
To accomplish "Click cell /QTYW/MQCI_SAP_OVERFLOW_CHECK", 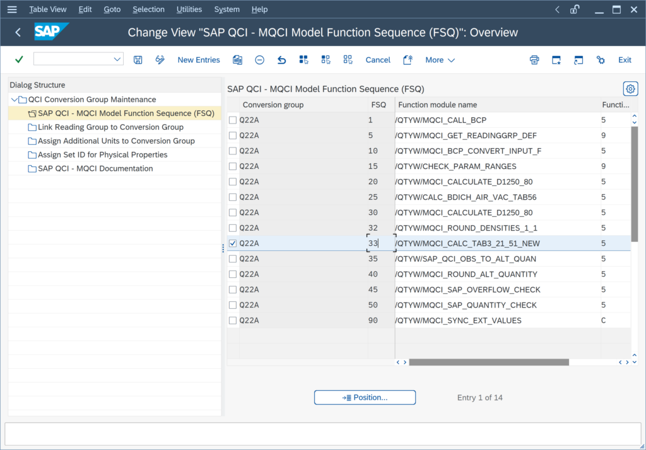I will [498, 289].
